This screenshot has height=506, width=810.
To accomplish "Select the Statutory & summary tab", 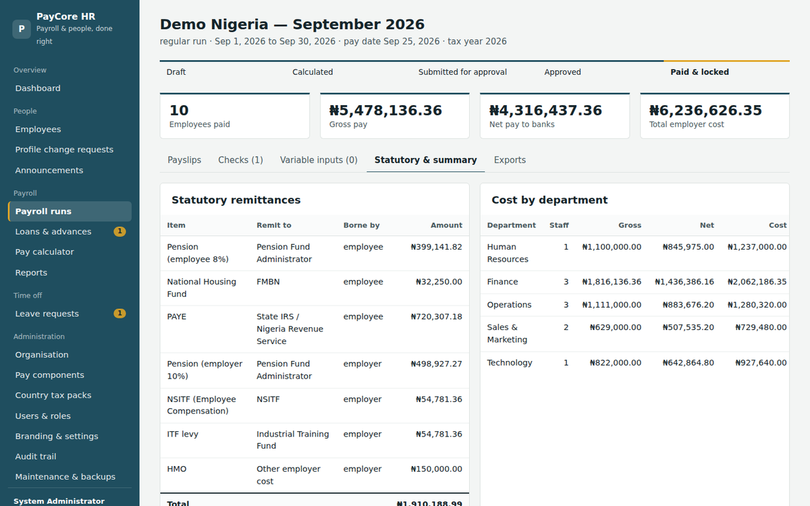I will coord(425,160).
